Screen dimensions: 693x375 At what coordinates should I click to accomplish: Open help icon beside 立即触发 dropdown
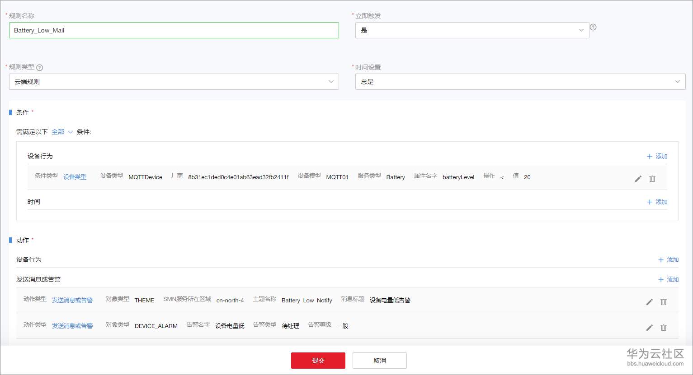pos(594,27)
